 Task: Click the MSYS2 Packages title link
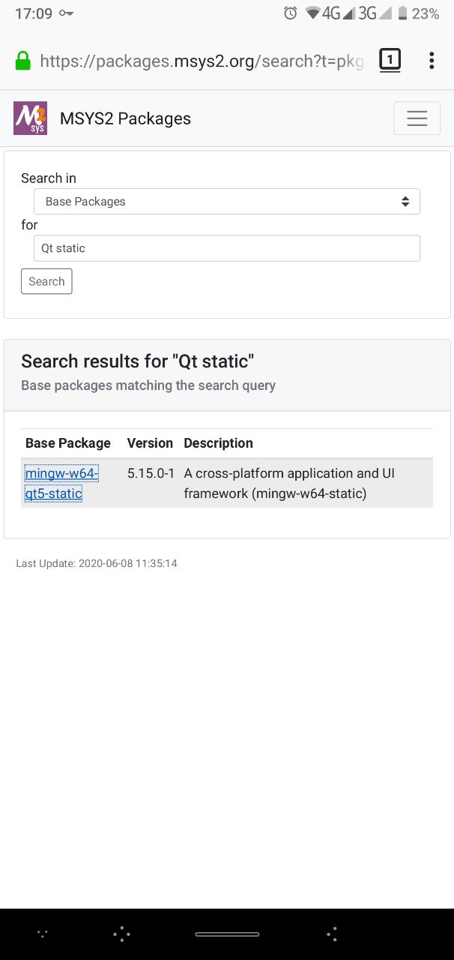tap(125, 118)
